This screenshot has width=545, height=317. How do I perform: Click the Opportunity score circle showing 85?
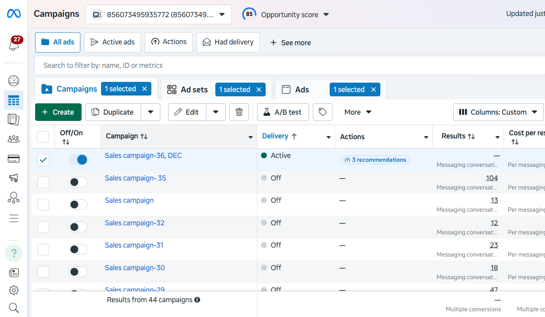tap(249, 14)
